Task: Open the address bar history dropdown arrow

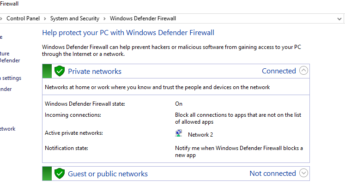Action: pyautogui.click(x=340, y=18)
